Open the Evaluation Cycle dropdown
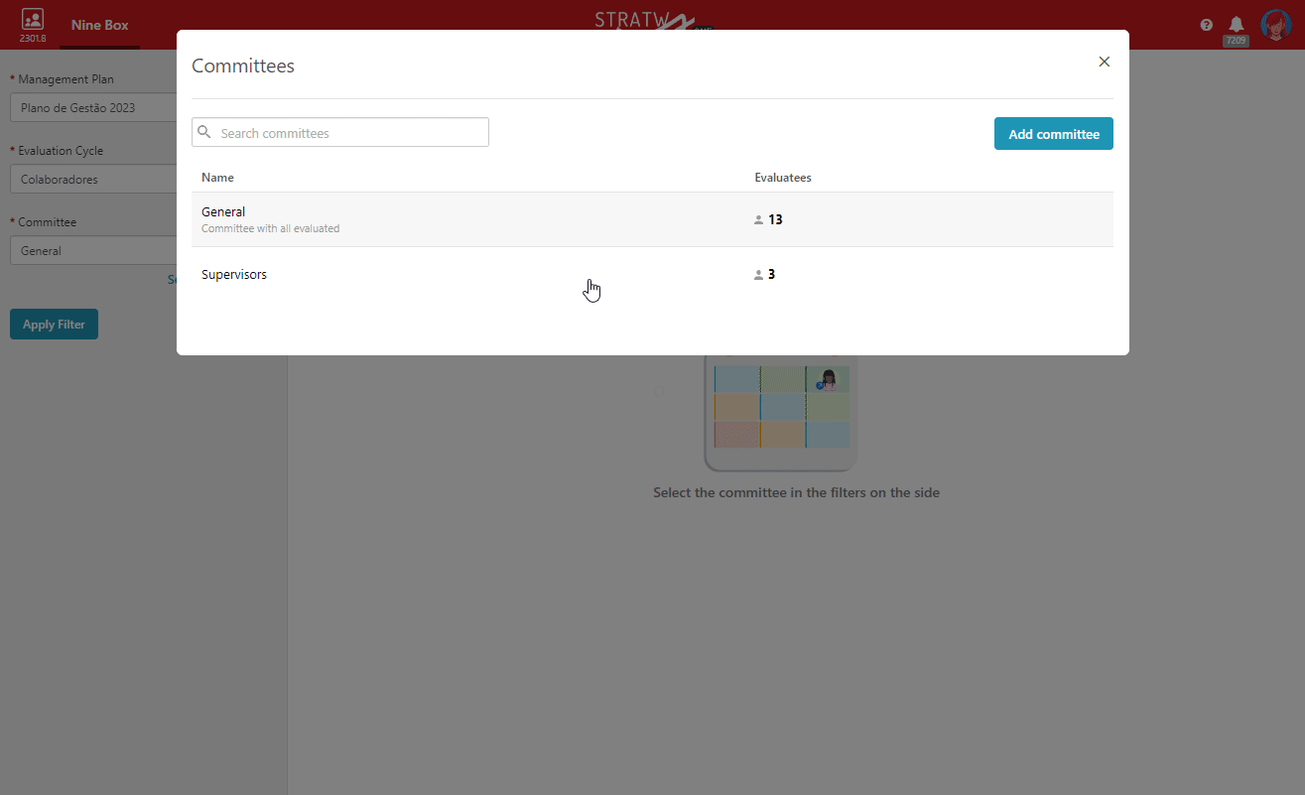Viewport: 1305px width, 795px height. (x=94, y=180)
